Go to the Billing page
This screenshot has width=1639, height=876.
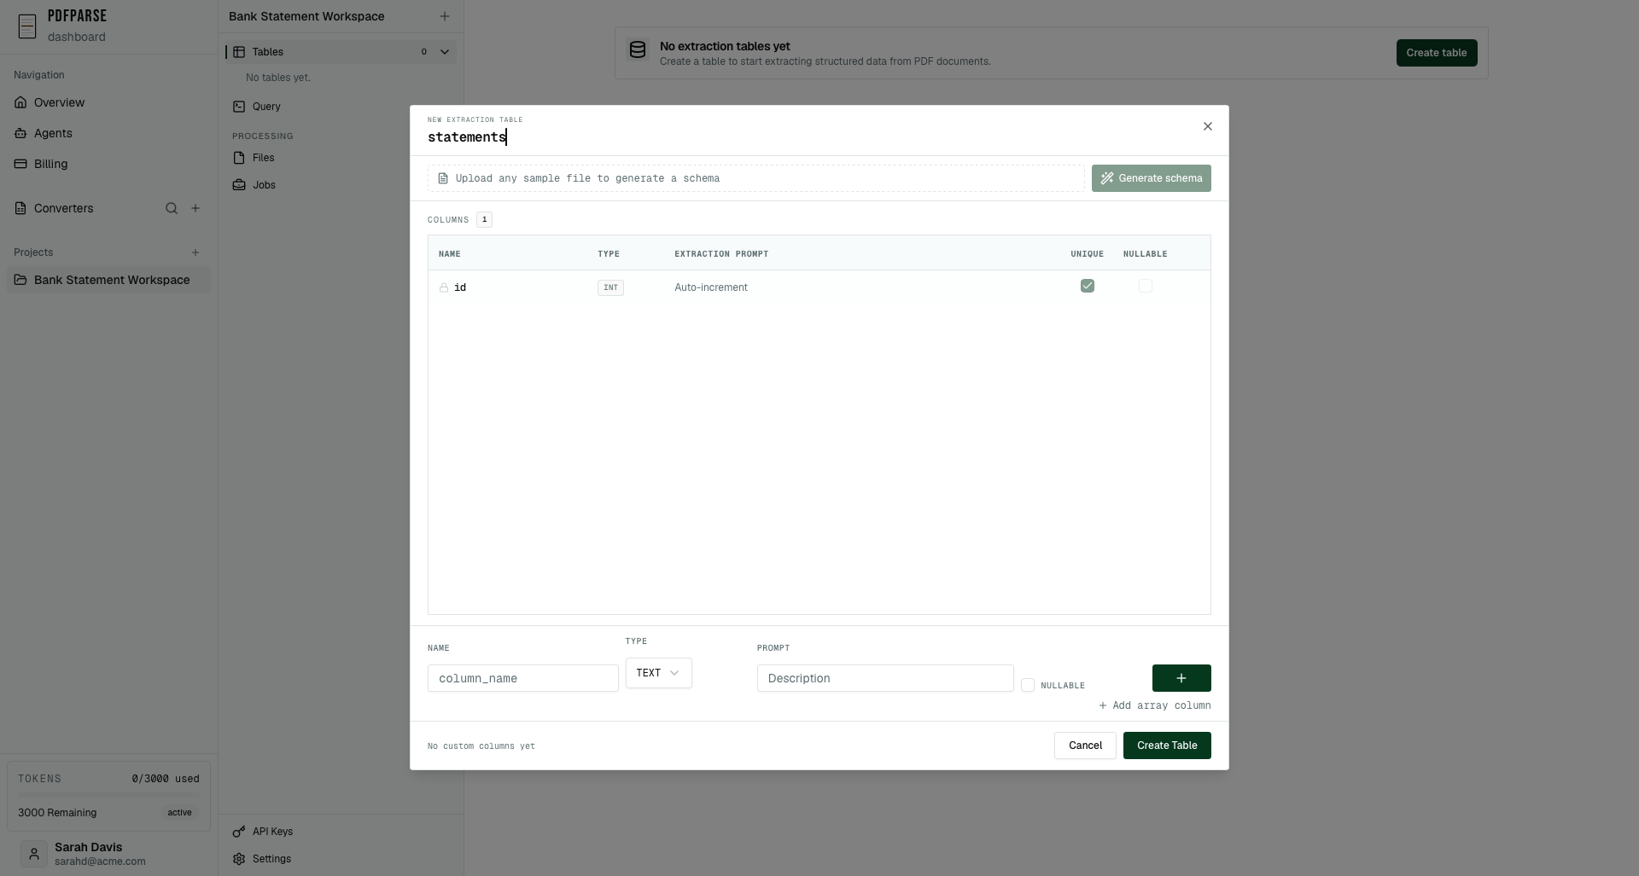tap(108, 164)
